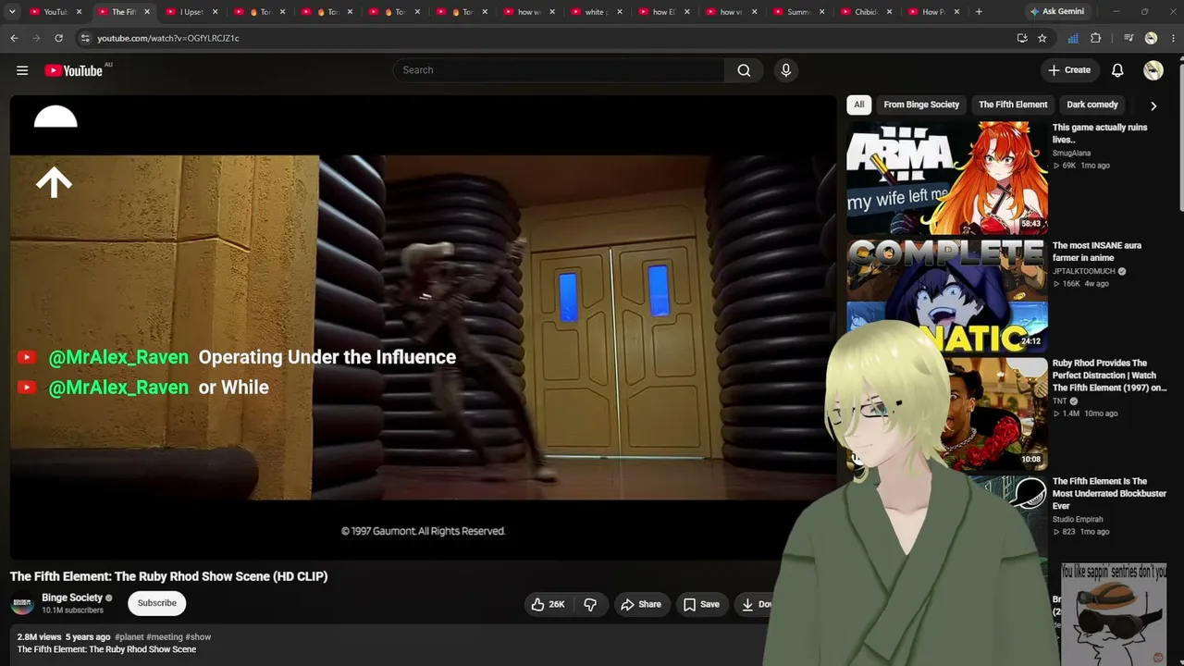This screenshot has width=1184, height=666.
Task: Open 'Ruby Rhod Provides The Perfect Distraction' title
Action: coord(1109,376)
